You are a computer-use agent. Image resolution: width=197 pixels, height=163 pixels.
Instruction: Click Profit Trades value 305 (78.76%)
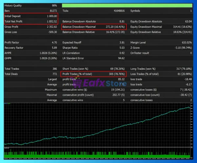[x=117, y=74]
